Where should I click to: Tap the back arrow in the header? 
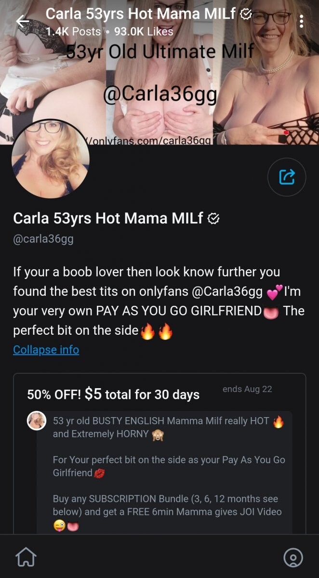[x=23, y=21]
